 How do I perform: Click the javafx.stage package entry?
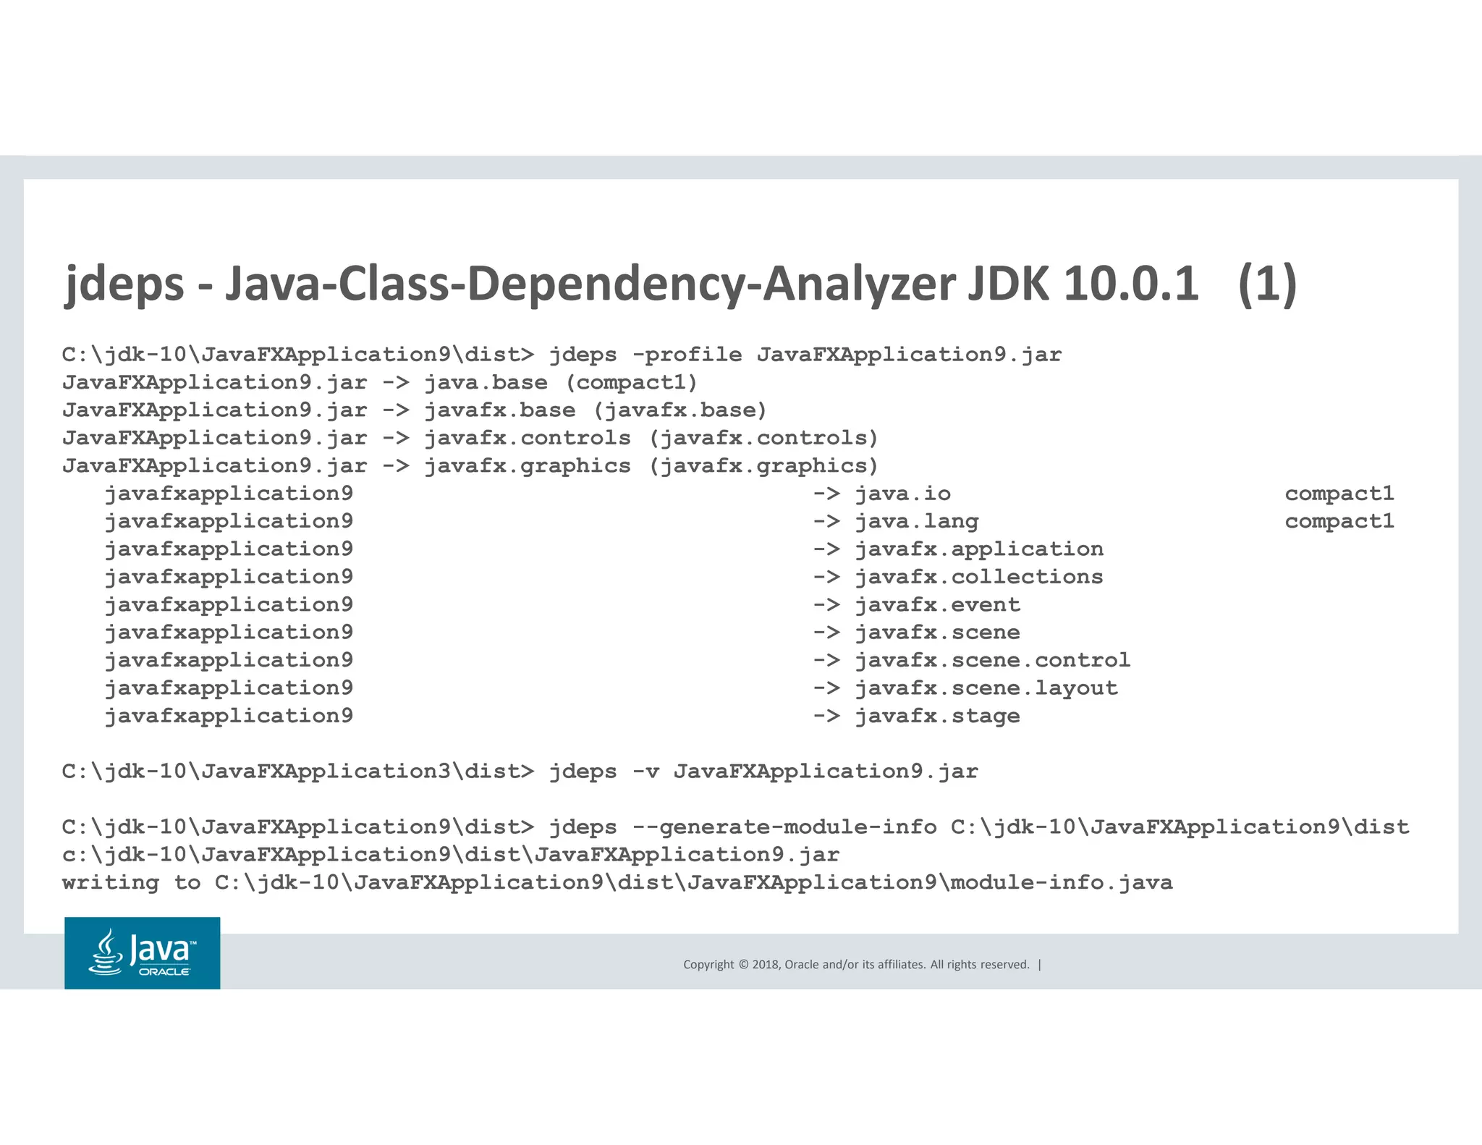pos(937,716)
